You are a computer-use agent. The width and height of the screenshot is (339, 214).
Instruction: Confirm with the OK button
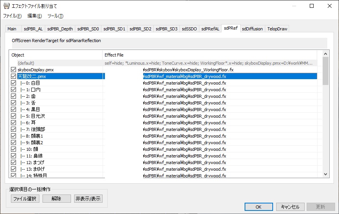(259, 207)
